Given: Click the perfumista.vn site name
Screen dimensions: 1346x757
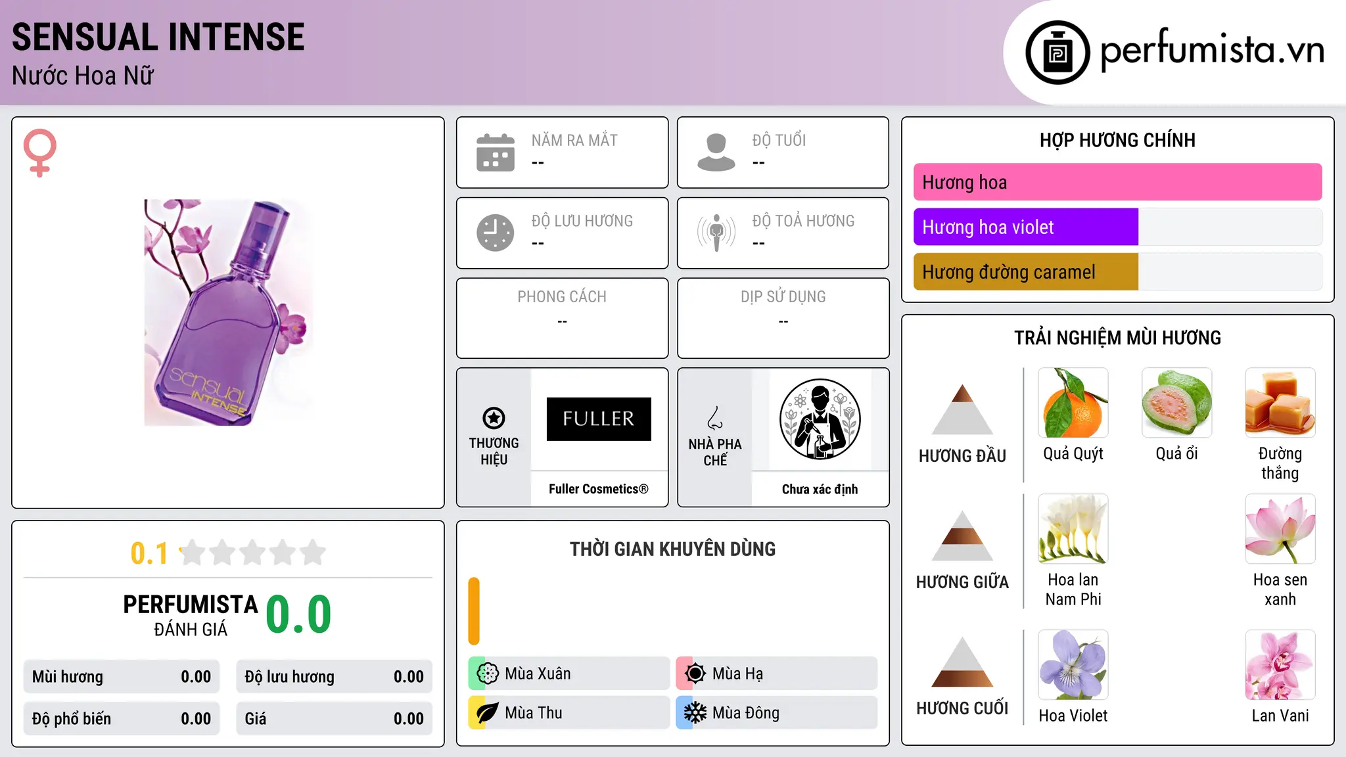Looking at the screenshot, I should click(1213, 50).
